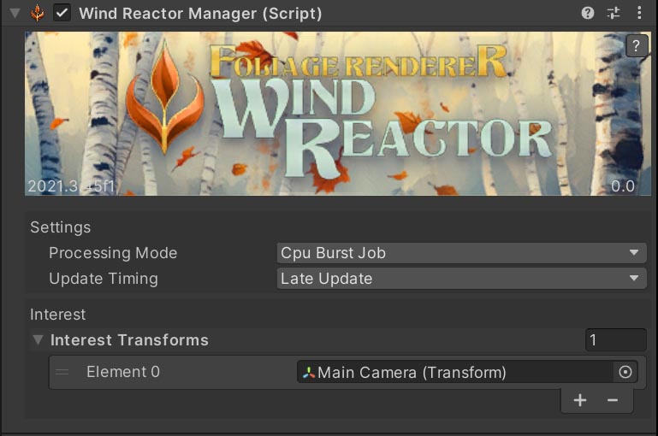Click the Element 0 drag handle
Image resolution: width=658 pixels, height=436 pixels.
pos(62,372)
